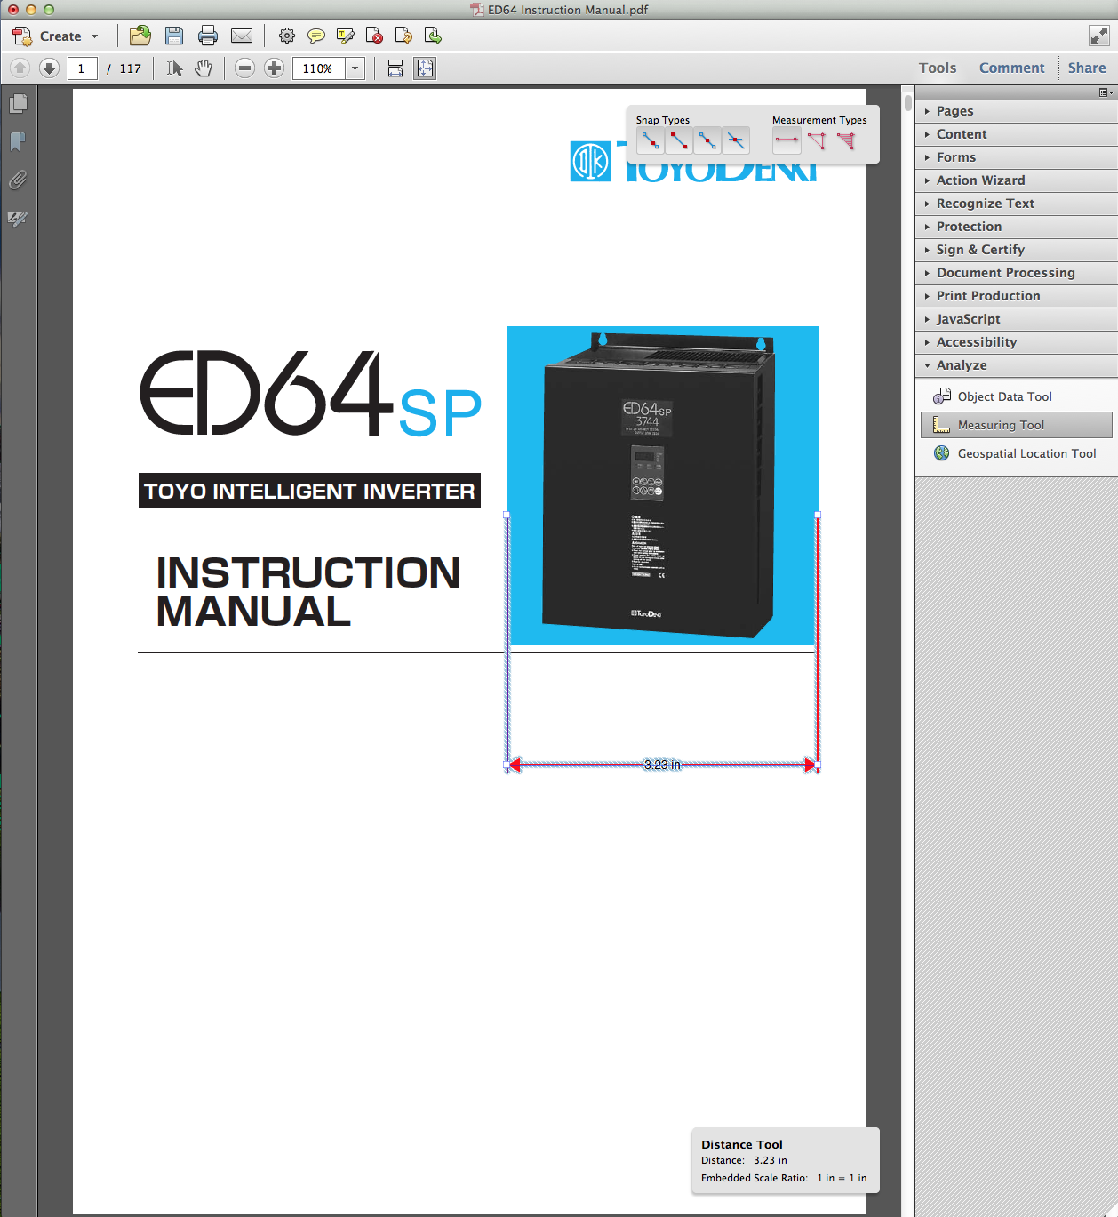Choose the Select text cursor tool

point(174,68)
